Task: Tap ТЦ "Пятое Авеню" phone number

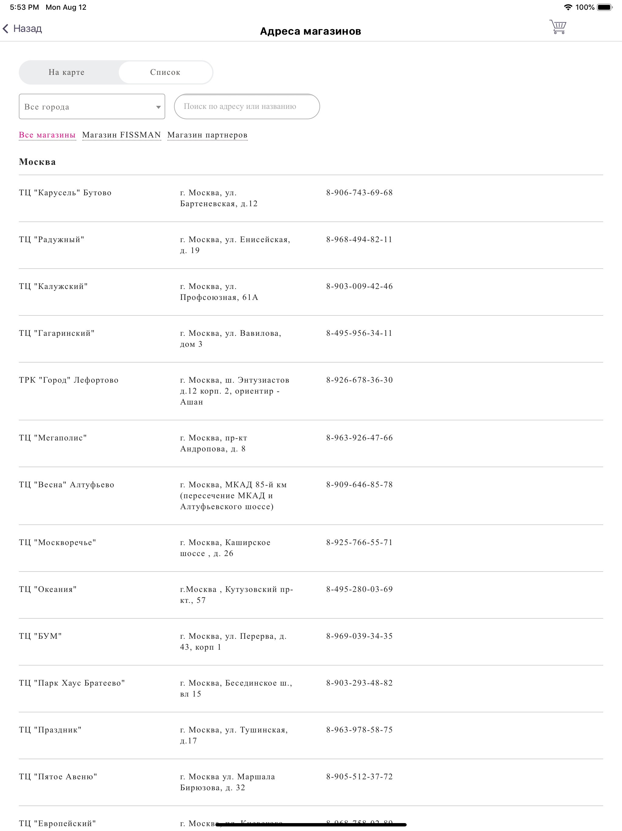Action: [359, 777]
